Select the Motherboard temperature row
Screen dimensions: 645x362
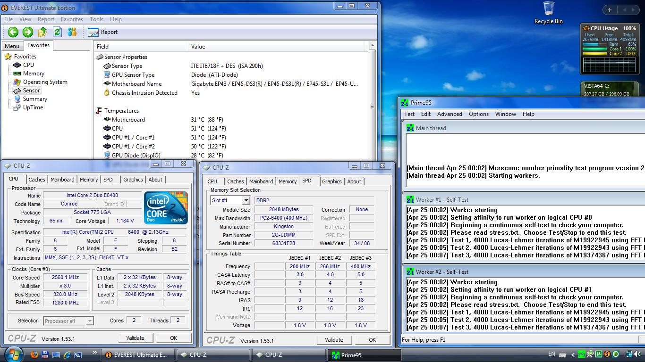(231, 120)
